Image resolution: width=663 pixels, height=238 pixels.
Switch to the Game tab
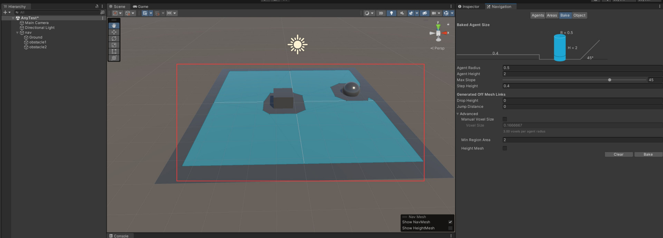pos(141,7)
